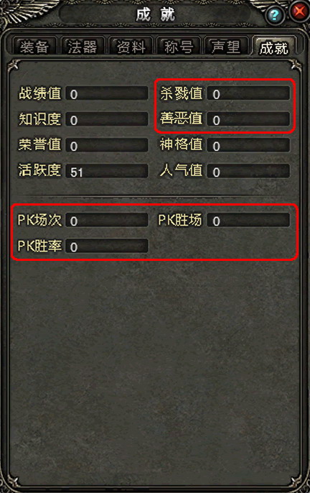The image size is (310, 493).
Task: Click the 人气值 value field
Action: click(248, 171)
